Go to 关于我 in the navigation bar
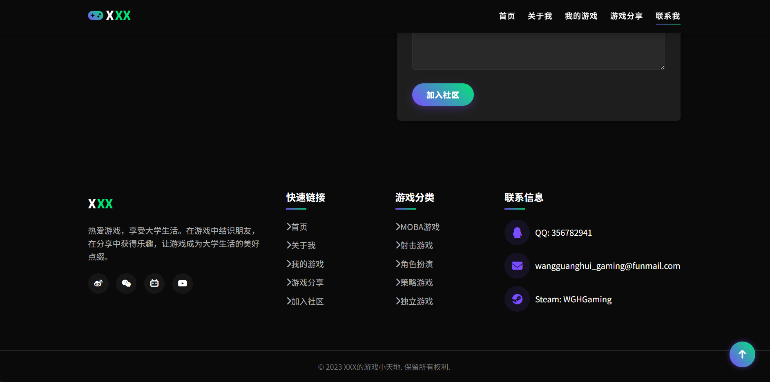This screenshot has height=382, width=770. [x=540, y=16]
